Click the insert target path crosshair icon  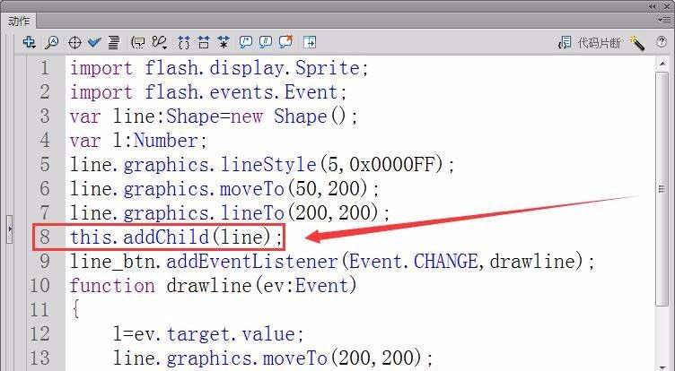point(75,42)
